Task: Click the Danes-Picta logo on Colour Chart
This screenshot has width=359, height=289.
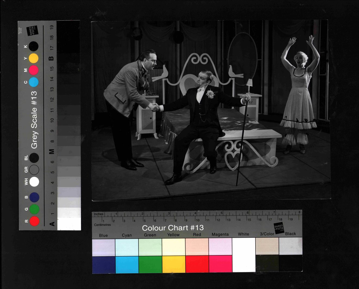Action: pyautogui.click(x=279, y=227)
